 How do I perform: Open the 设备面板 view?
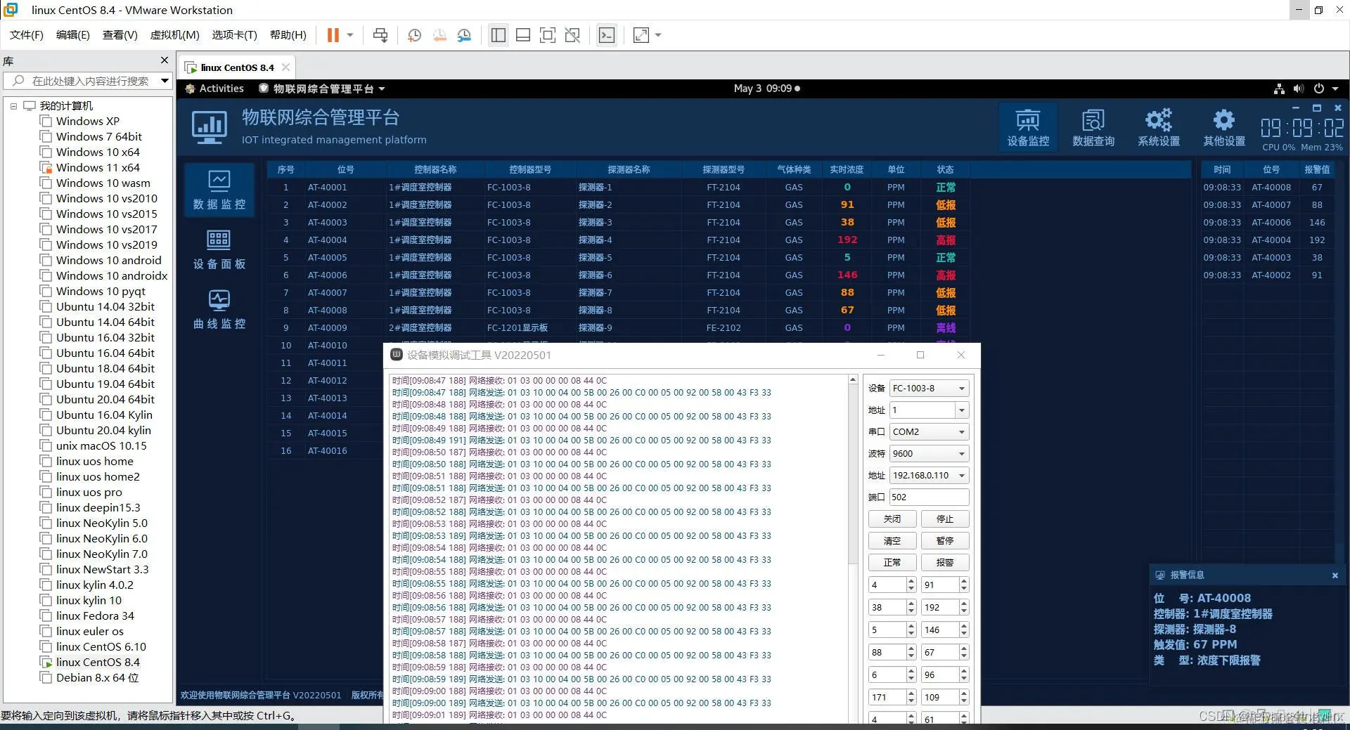pyautogui.click(x=219, y=249)
